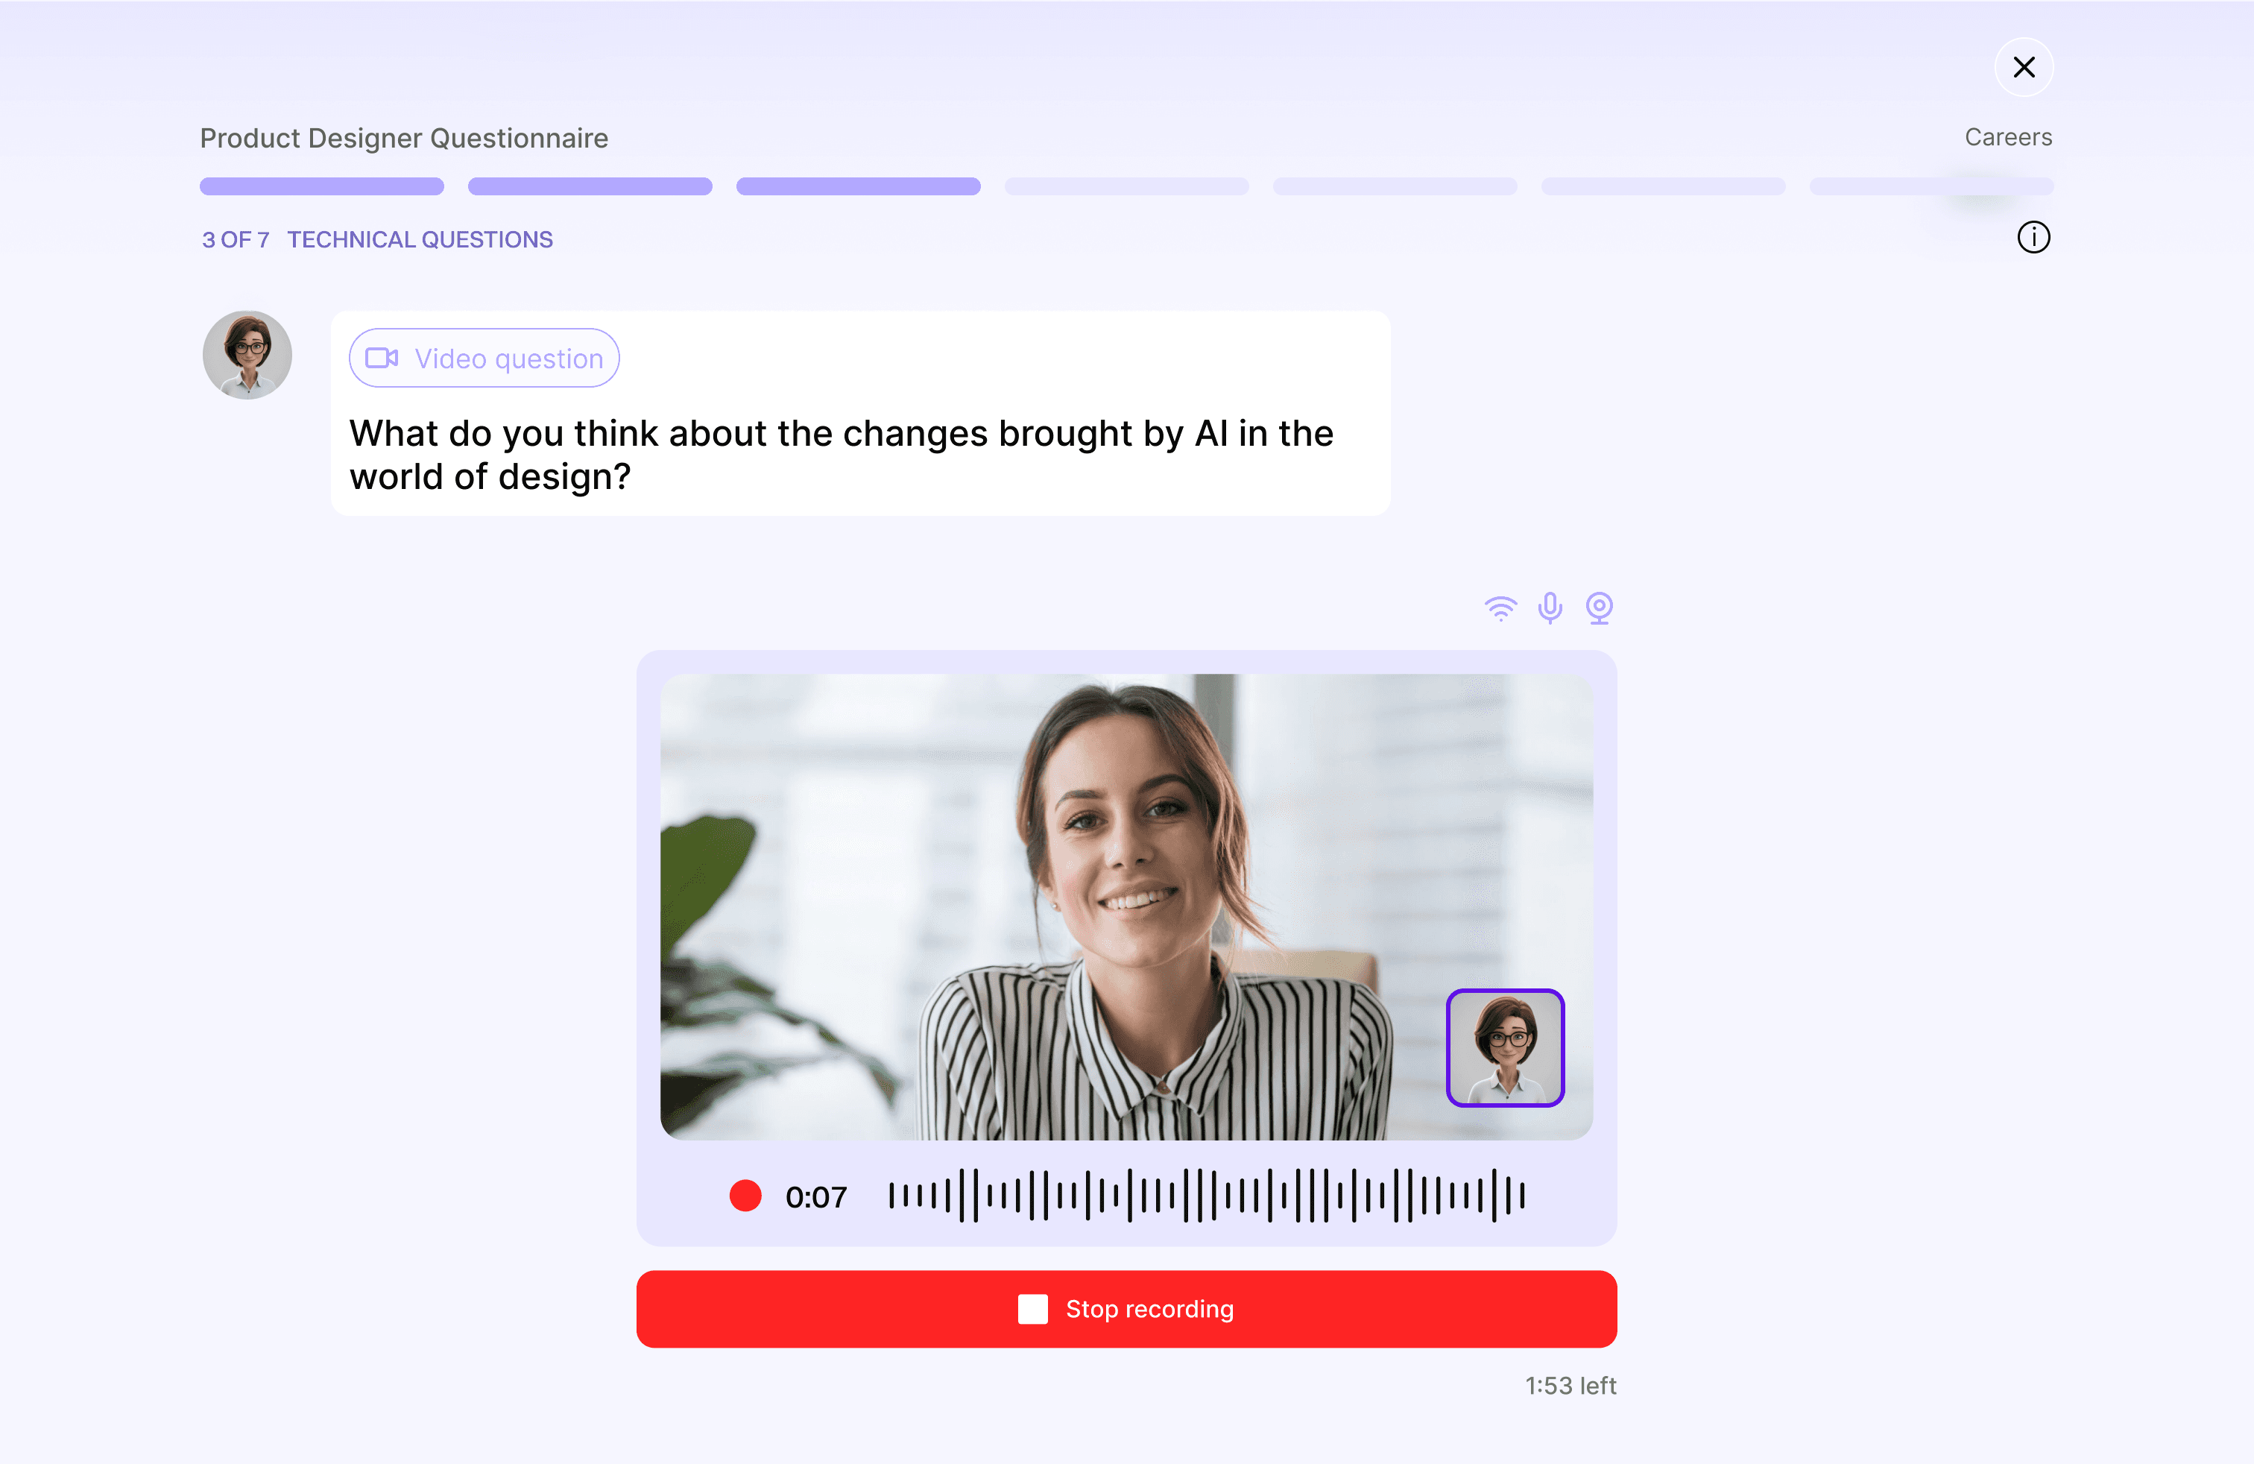Image resolution: width=2254 pixels, height=1464 pixels.
Task: Open the Careers link
Action: point(2008,137)
